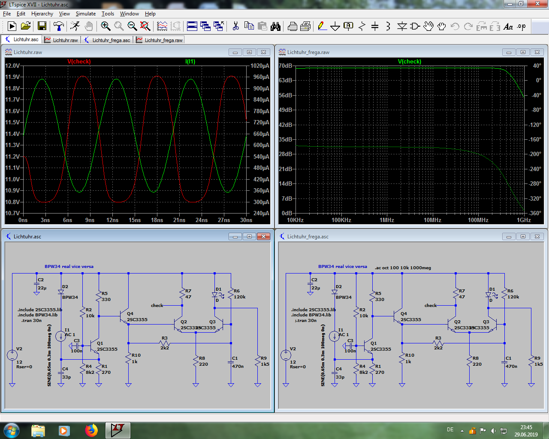Click the Close All Windows icon
Screen dimensions: 549x439
pyautogui.click(x=219, y=27)
